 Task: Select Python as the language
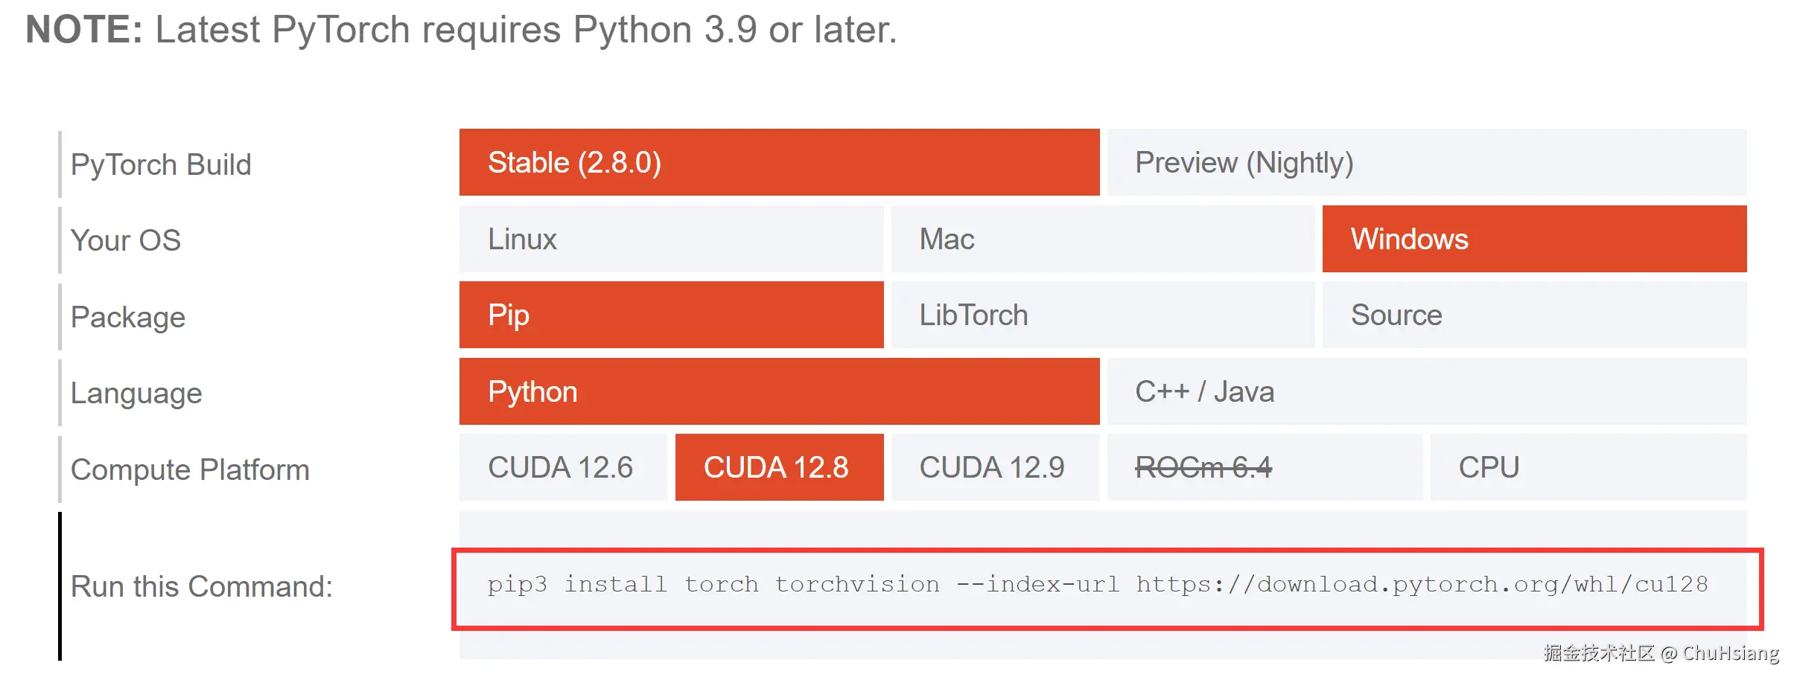pyautogui.click(x=778, y=391)
